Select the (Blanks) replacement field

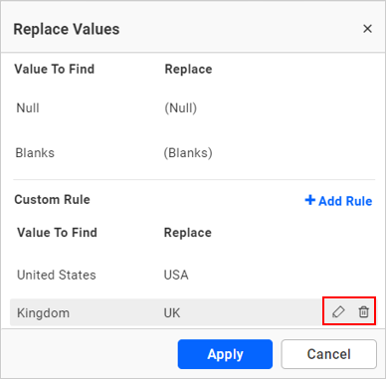(188, 153)
